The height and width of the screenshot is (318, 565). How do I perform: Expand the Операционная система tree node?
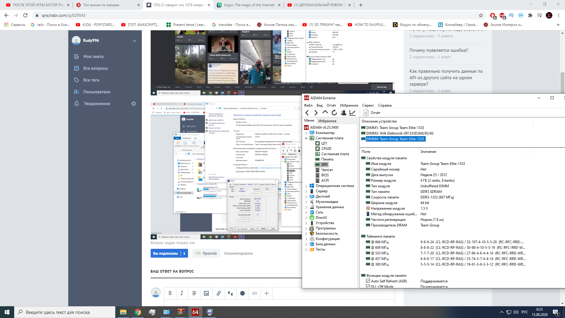tap(306, 186)
